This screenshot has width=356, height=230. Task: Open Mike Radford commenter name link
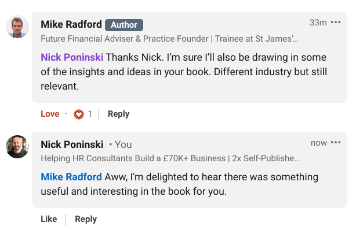tap(71, 24)
